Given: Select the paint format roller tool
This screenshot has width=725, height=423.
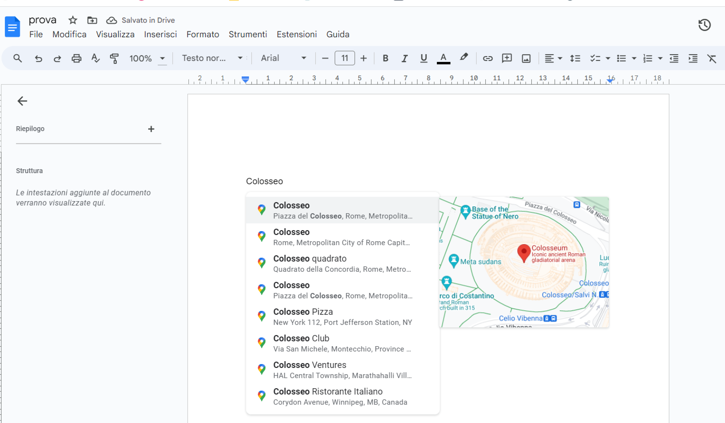Looking at the screenshot, I should coord(114,58).
